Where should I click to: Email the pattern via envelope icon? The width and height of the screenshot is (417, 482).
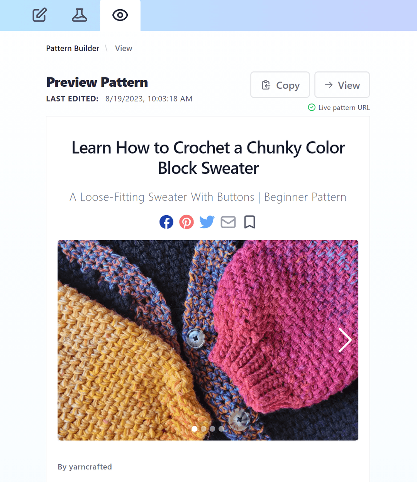coord(228,222)
